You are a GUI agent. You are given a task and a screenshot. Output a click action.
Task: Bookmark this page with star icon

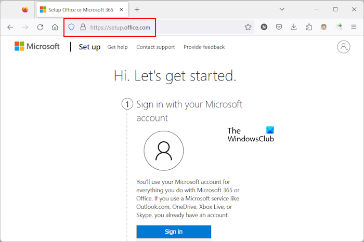coord(248,27)
